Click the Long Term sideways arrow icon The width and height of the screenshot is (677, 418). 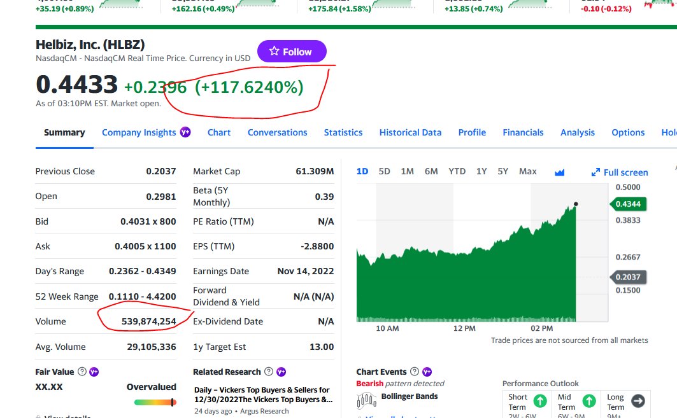click(x=638, y=401)
